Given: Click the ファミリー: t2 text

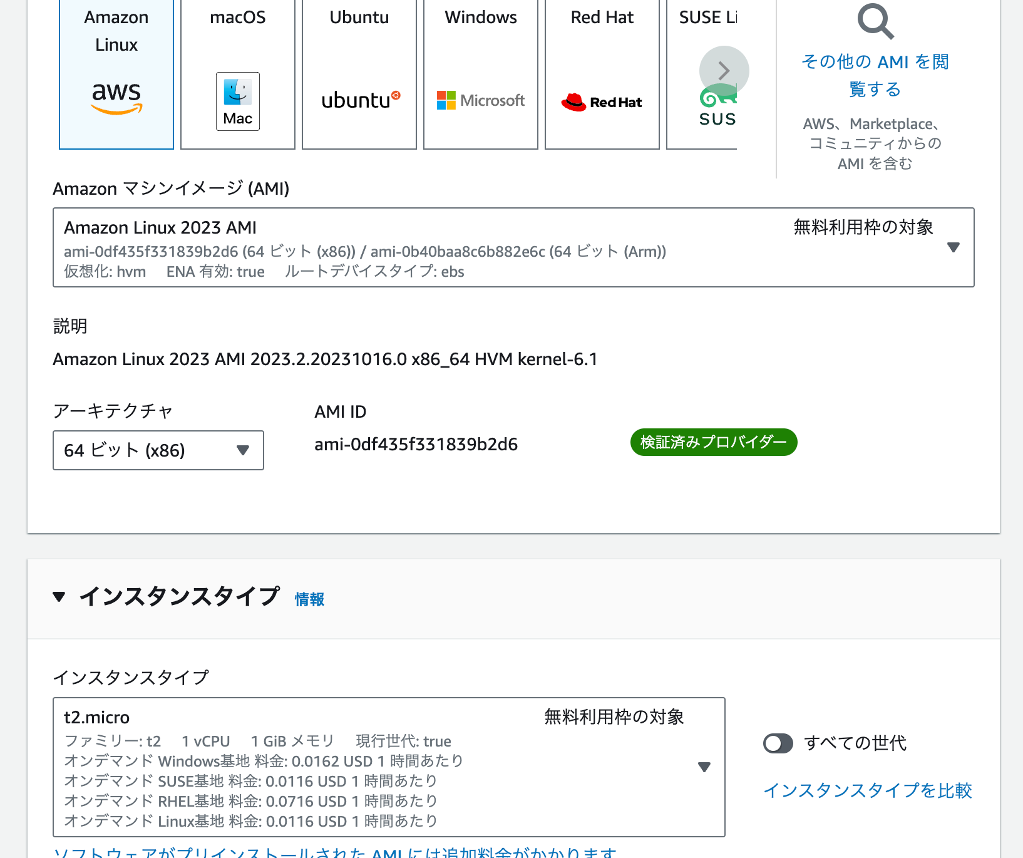Looking at the screenshot, I should point(113,741).
